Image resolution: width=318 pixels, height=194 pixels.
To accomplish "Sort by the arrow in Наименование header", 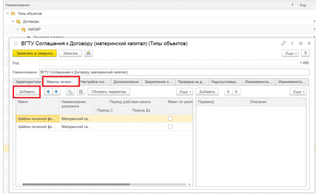I will [292, 5].
